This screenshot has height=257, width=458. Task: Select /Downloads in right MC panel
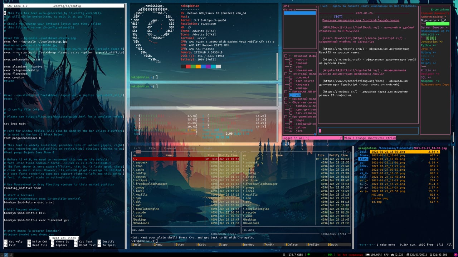click(x=296, y=223)
